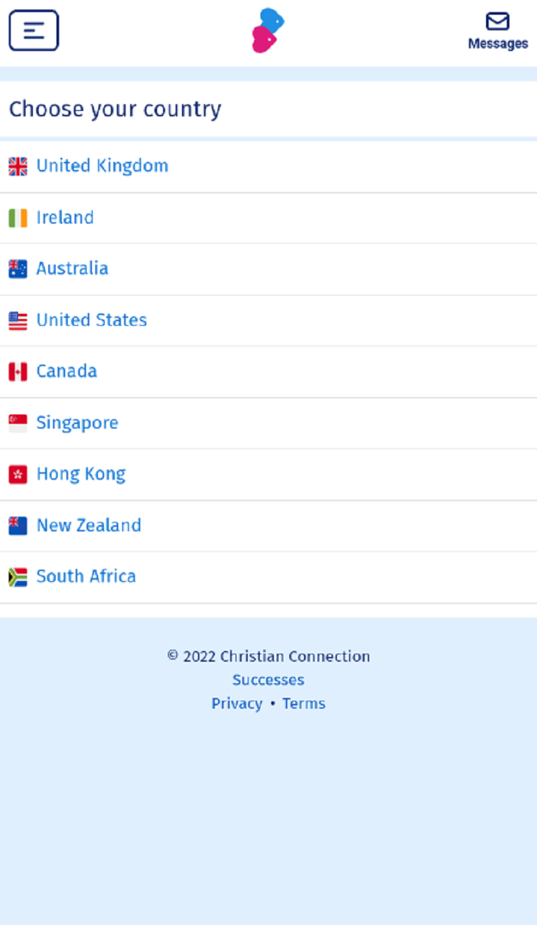
Task: Choose New Zealand as your country
Action: (89, 525)
